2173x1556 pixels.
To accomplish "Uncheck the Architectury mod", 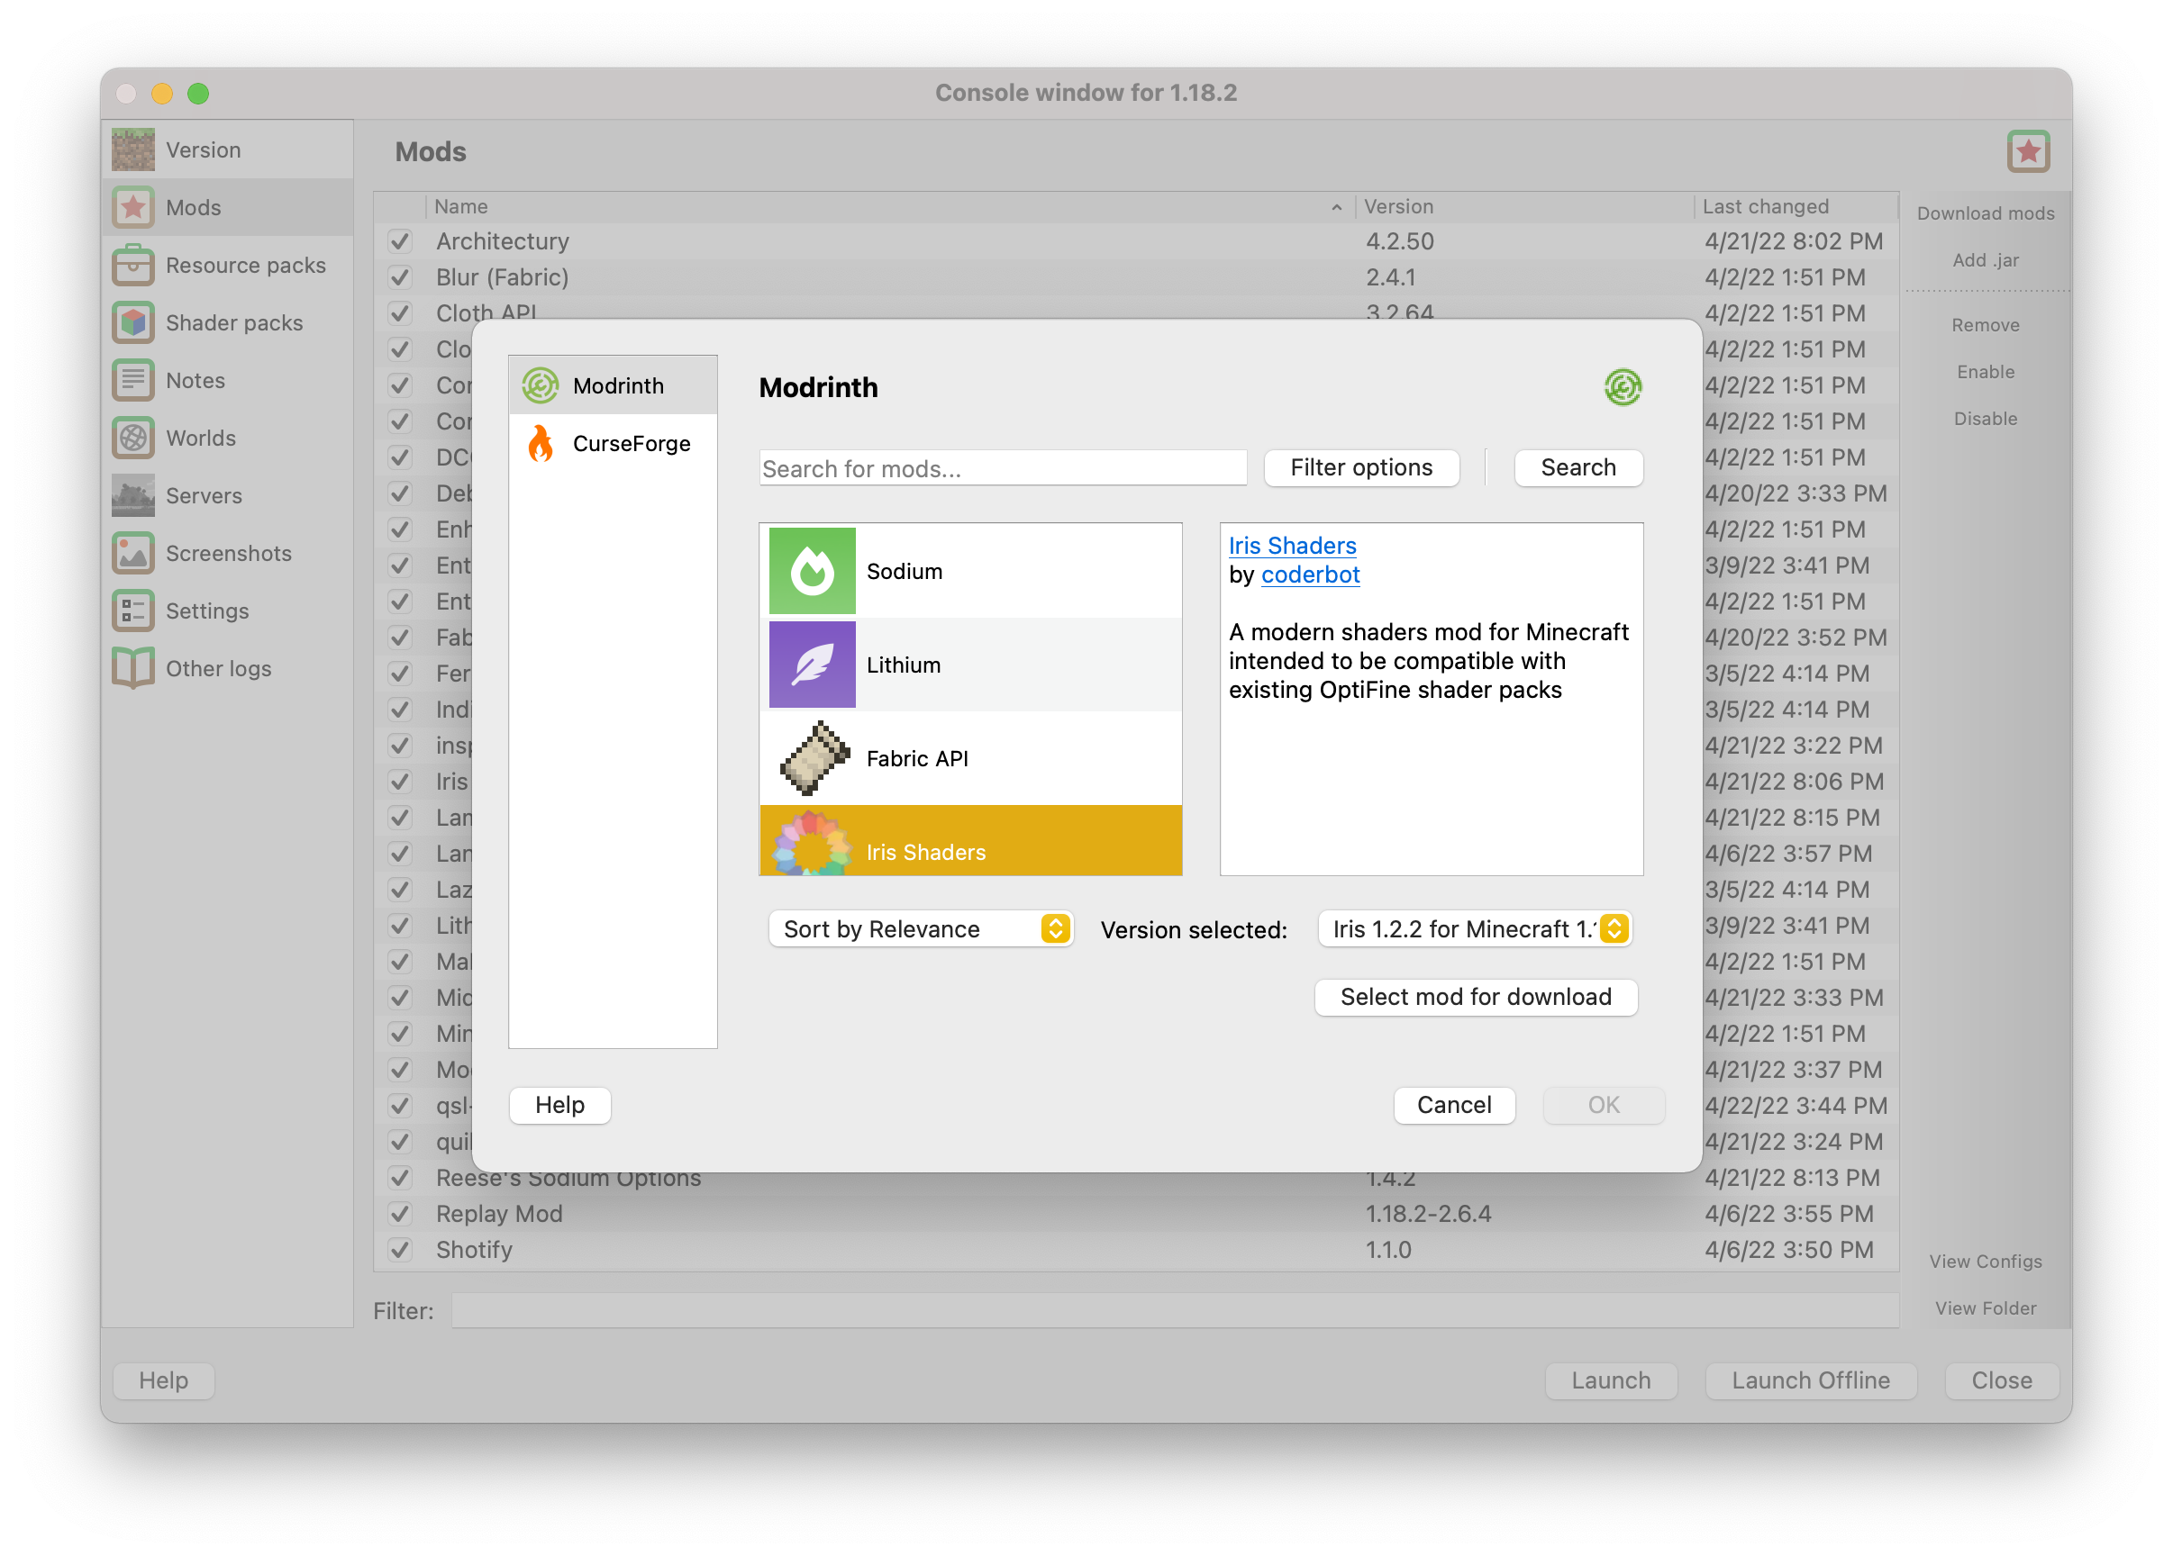I will (399, 240).
